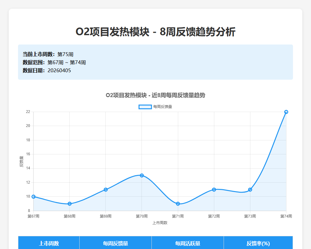Click the 数据日期 value 20260405
311x249 pixels.
pos(59,70)
